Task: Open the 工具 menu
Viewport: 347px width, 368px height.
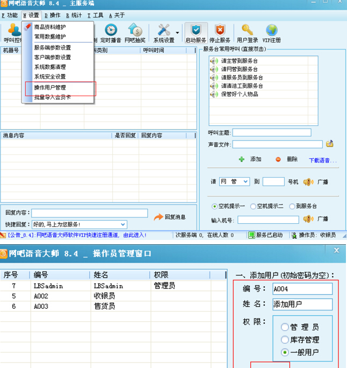Action: 95,16
